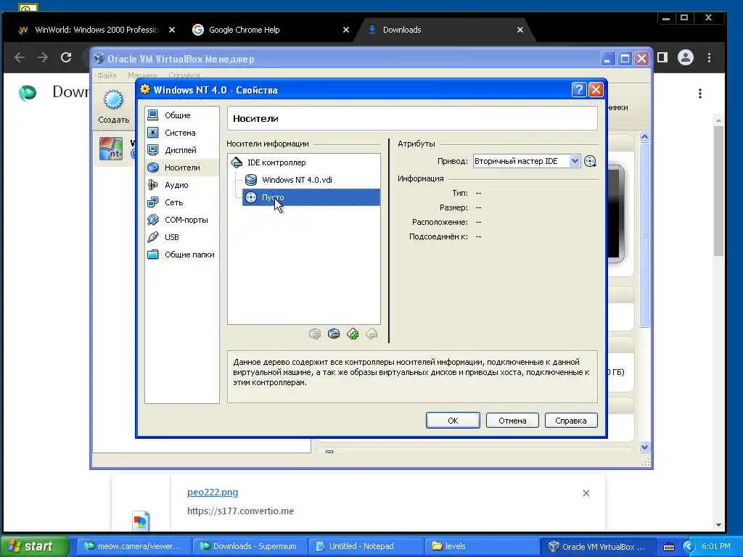Close the Google Chrome Help tab
The image size is (743, 557).
(x=346, y=30)
